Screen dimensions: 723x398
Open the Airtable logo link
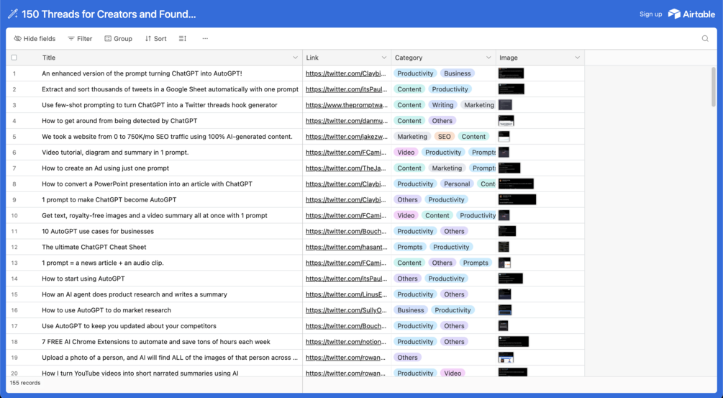(x=691, y=14)
